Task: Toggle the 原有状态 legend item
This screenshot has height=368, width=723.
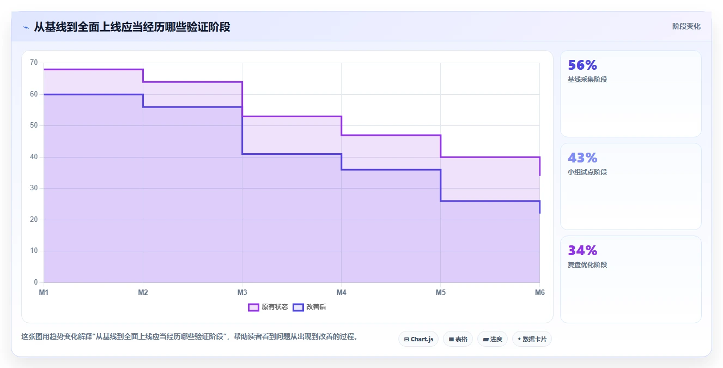Action: (268, 307)
